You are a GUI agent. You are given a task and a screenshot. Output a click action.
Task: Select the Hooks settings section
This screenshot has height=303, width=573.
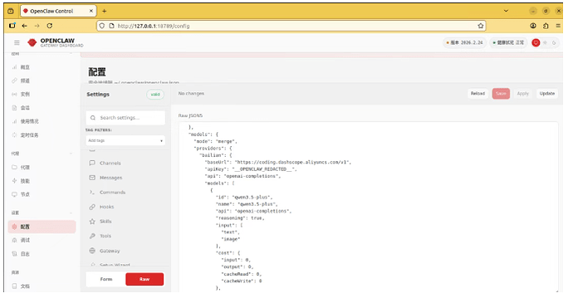tap(125, 207)
